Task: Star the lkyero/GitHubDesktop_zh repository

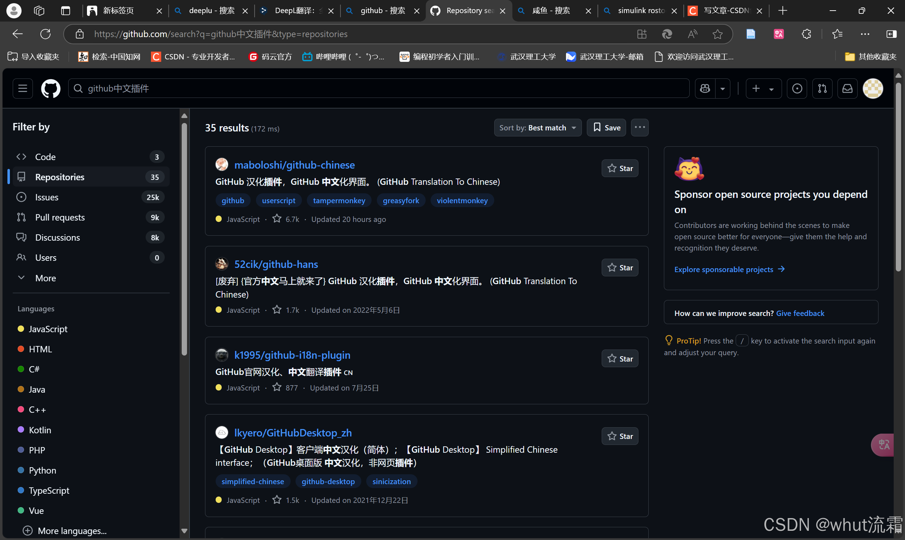Action: pos(620,436)
